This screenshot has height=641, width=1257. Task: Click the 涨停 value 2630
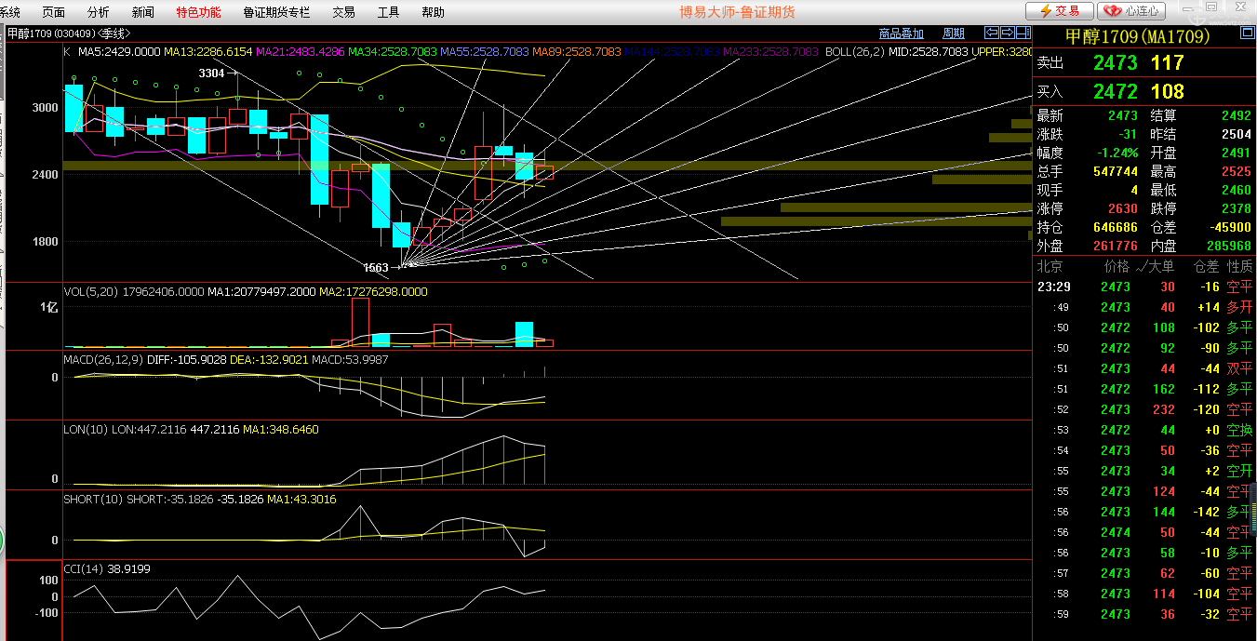click(x=1122, y=208)
